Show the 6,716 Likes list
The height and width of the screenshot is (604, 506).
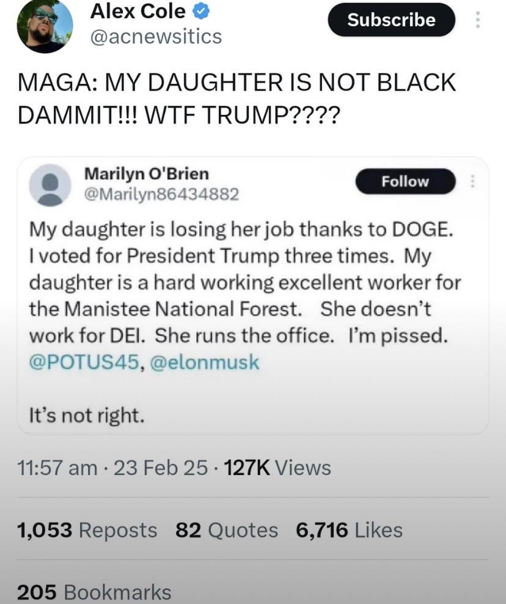pos(349,529)
